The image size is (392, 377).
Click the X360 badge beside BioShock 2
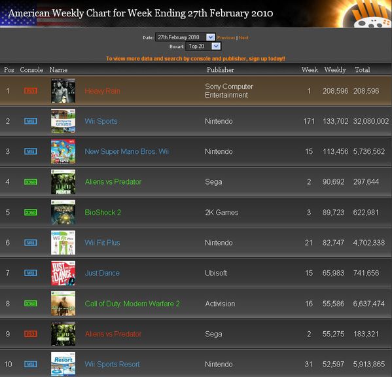[31, 213]
